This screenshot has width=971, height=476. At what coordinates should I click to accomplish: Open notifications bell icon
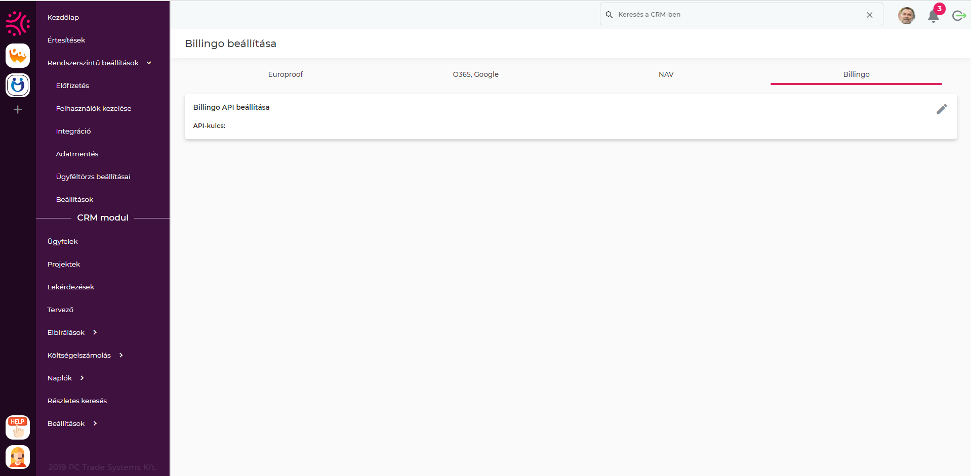coord(934,16)
